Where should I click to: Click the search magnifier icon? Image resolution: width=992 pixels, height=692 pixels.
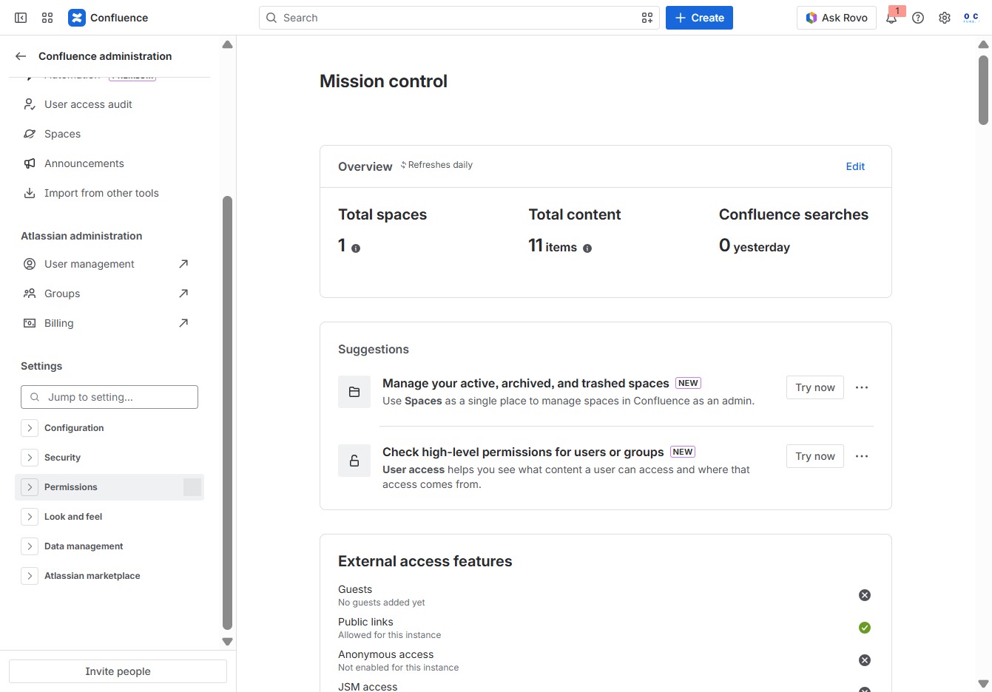coord(271,18)
